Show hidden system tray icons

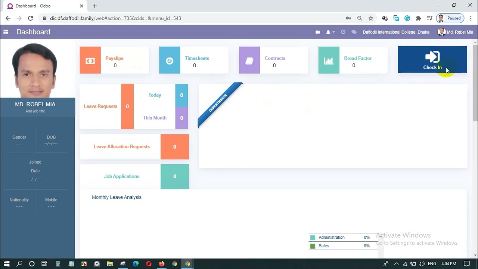[x=396, y=264]
